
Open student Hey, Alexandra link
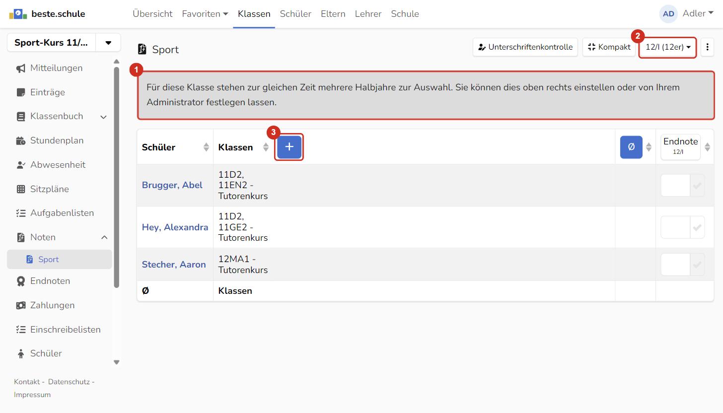click(x=175, y=227)
